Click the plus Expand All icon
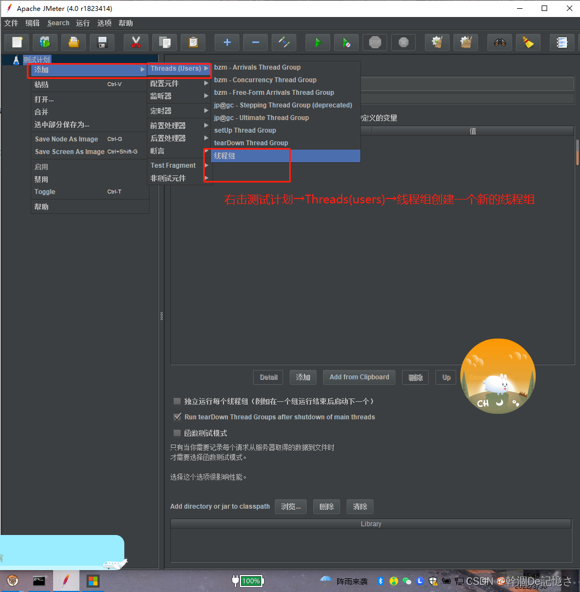This screenshot has width=580, height=592. pyautogui.click(x=227, y=42)
